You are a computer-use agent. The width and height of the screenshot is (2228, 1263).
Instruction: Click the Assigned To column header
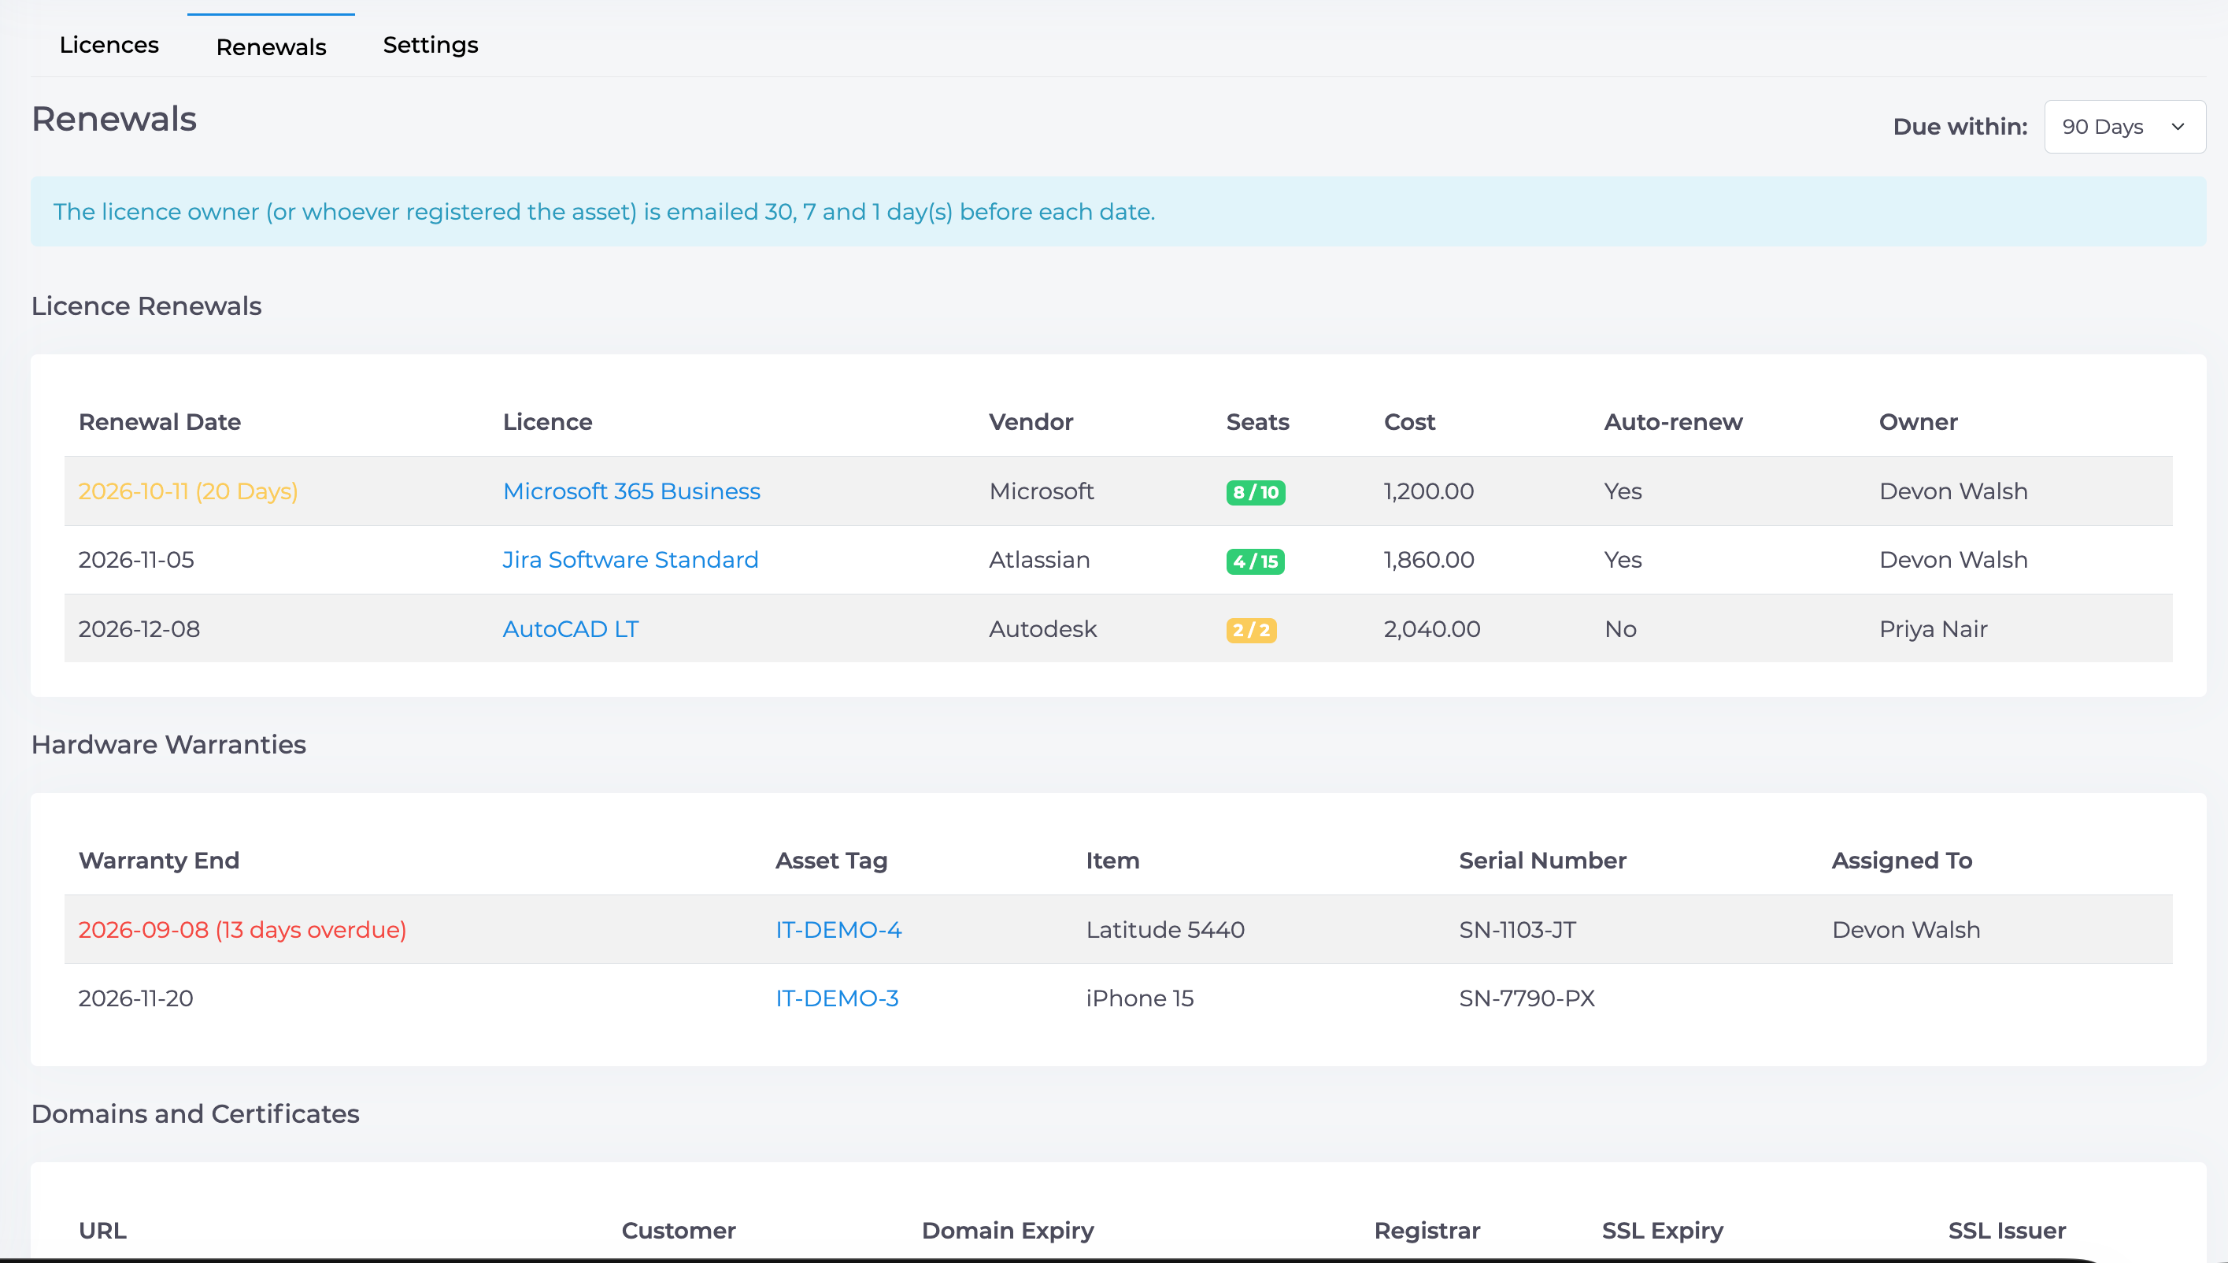[x=1902, y=861]
